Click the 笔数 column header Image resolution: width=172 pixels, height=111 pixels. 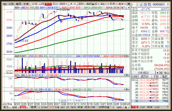[165, 76]
